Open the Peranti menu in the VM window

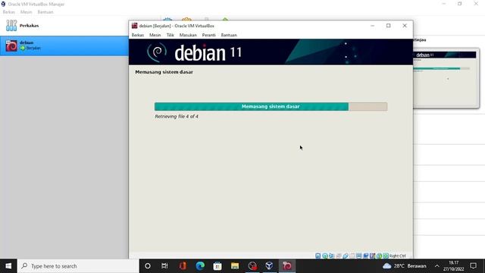(x=209, y=35)
